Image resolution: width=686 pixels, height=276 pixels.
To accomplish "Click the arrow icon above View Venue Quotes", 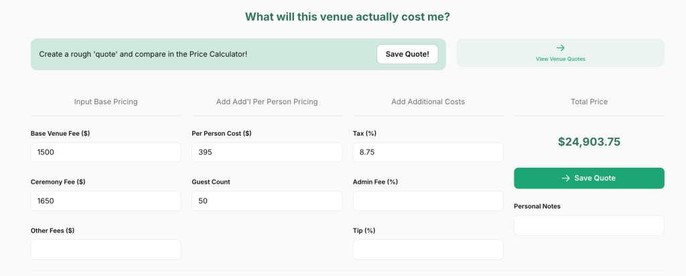I will 561,47.
